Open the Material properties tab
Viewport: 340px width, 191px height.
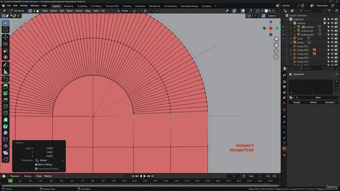click(284, 149)
